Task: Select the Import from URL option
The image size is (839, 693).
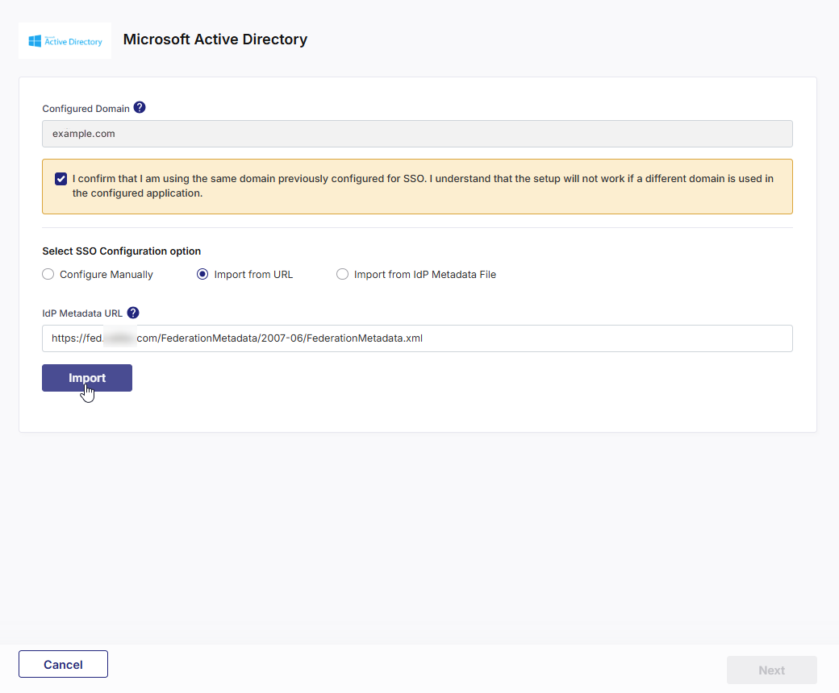Action: click(x=202, y=274)
